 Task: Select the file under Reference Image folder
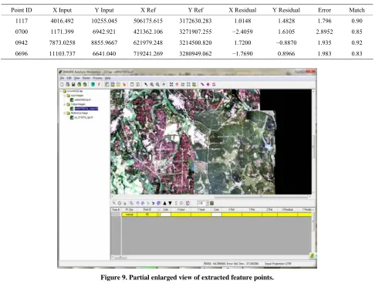(x=83, y=117)
